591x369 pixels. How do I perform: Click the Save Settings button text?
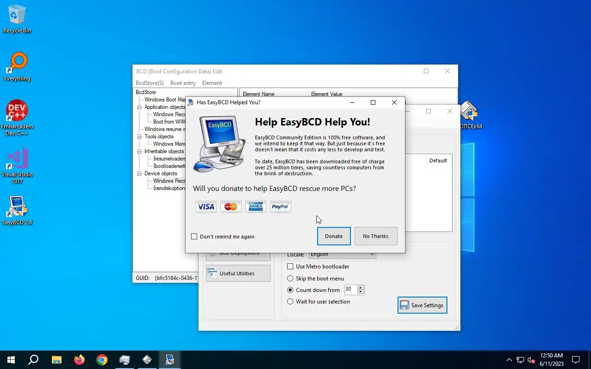[427, 305]
